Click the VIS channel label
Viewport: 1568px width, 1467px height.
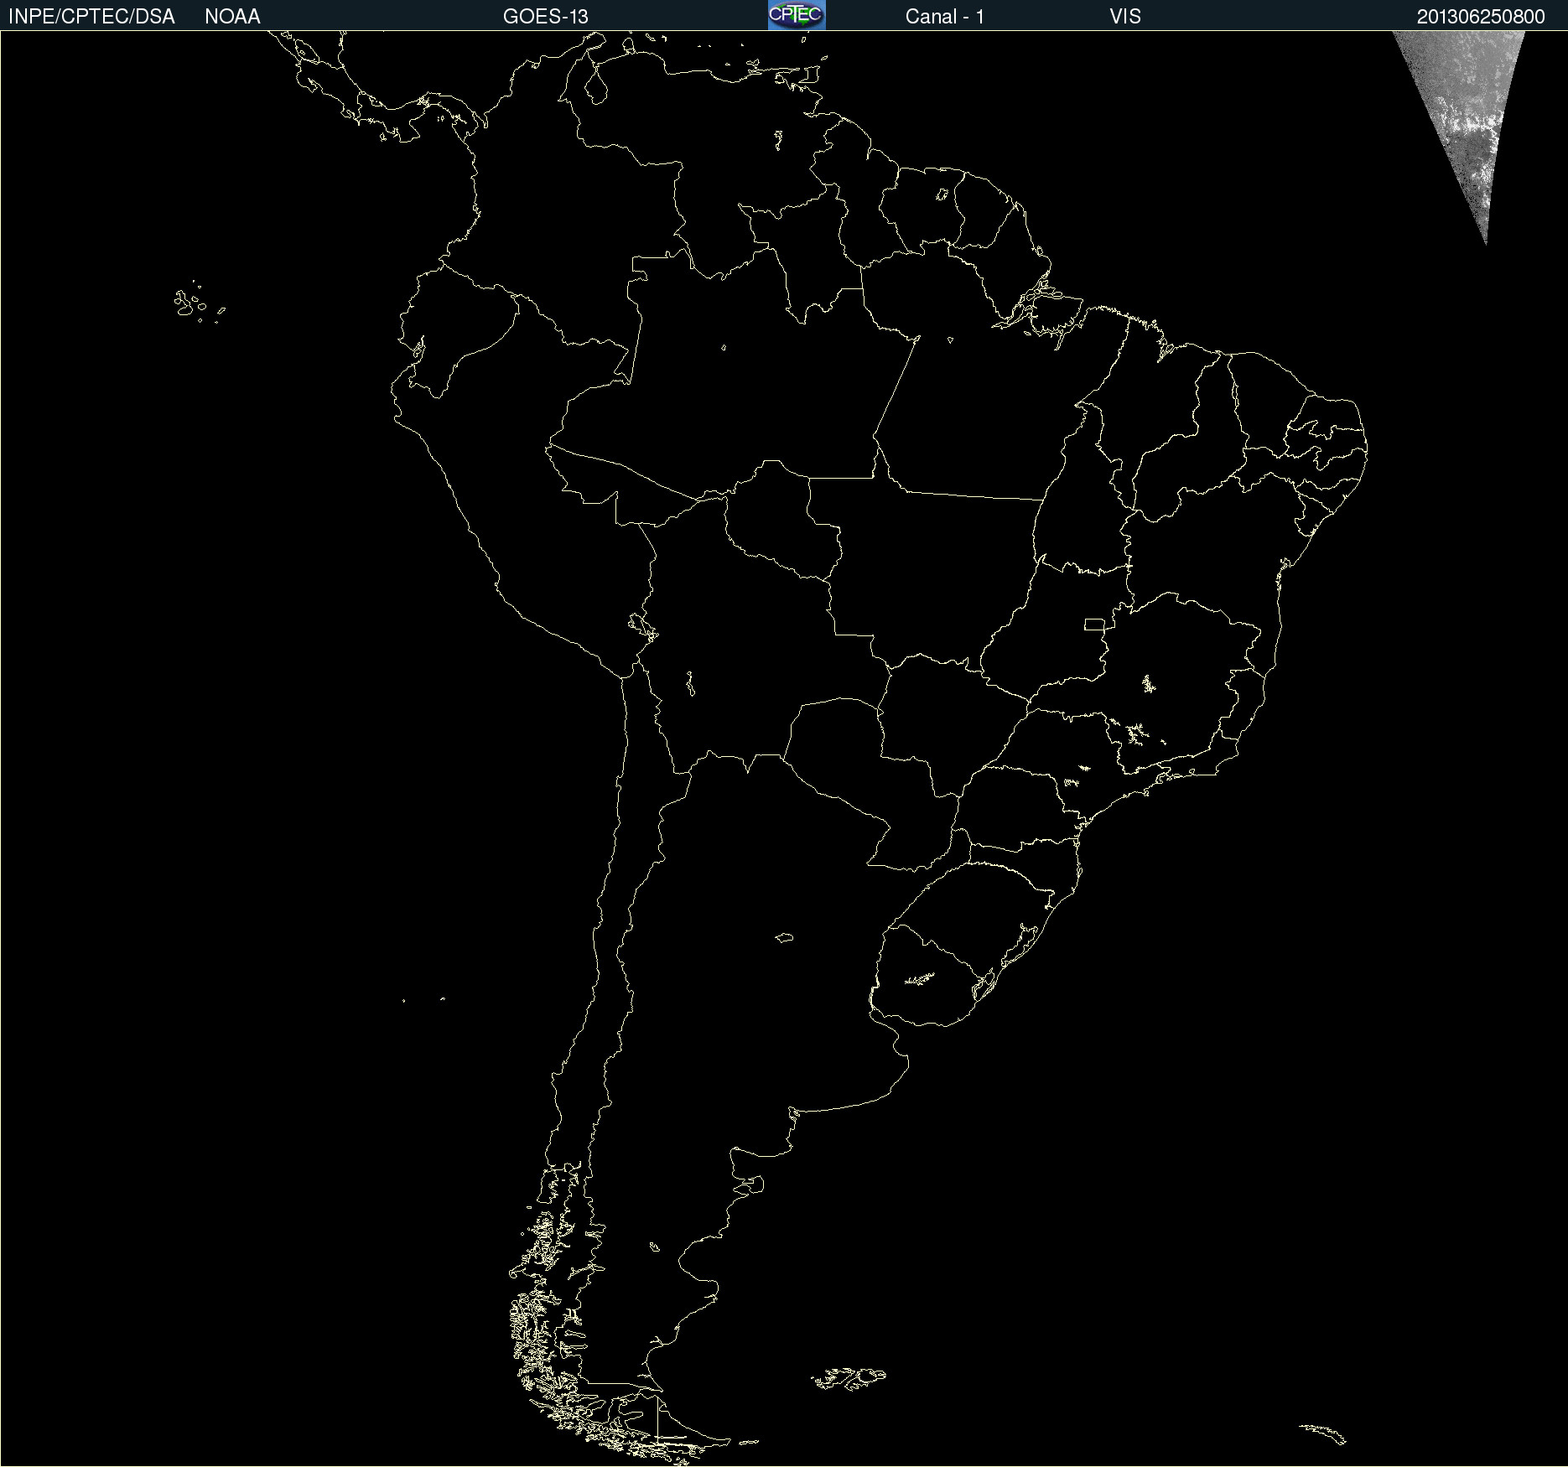pos(1125,17)
